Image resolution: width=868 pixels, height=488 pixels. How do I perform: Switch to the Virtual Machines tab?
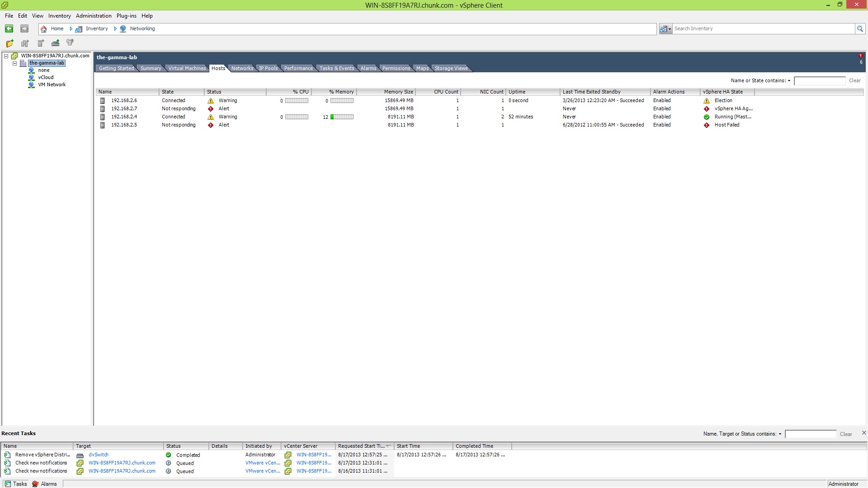coord(187,69)
